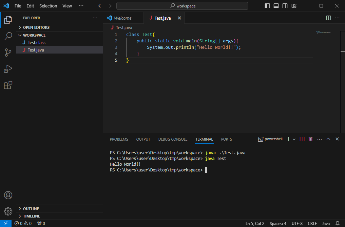345x227 pixels.
Task: Open editor More Actions ellipsis
Action: 337,18
